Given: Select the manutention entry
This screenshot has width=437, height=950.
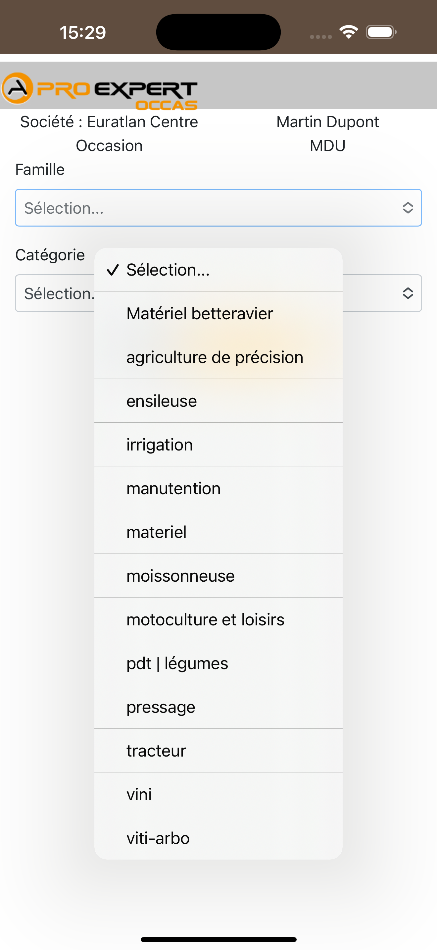Looking at the screenshot, I should [218, 488].
